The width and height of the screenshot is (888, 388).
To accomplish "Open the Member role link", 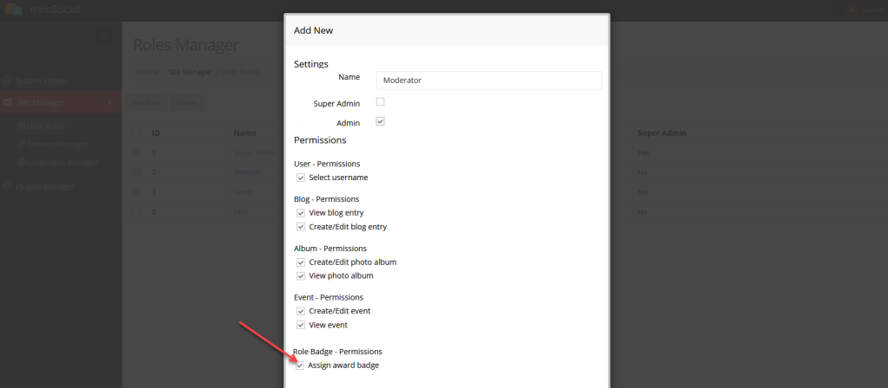I will point(247,172).
